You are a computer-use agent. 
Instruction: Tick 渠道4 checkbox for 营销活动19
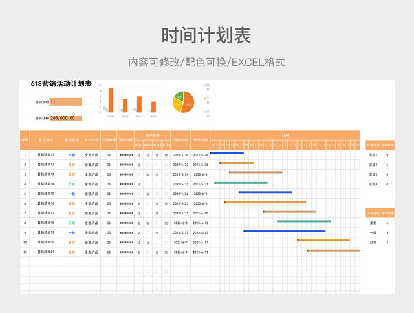(x=166, y=232)
